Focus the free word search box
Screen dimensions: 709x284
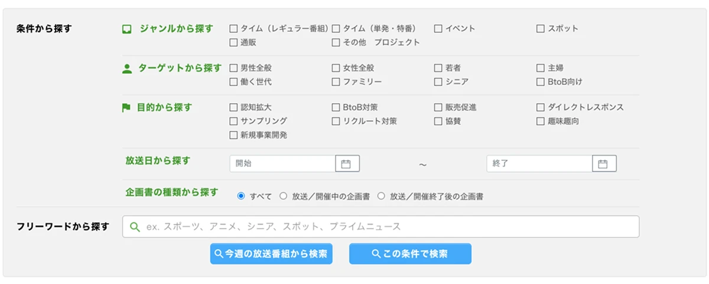point(390,227)
